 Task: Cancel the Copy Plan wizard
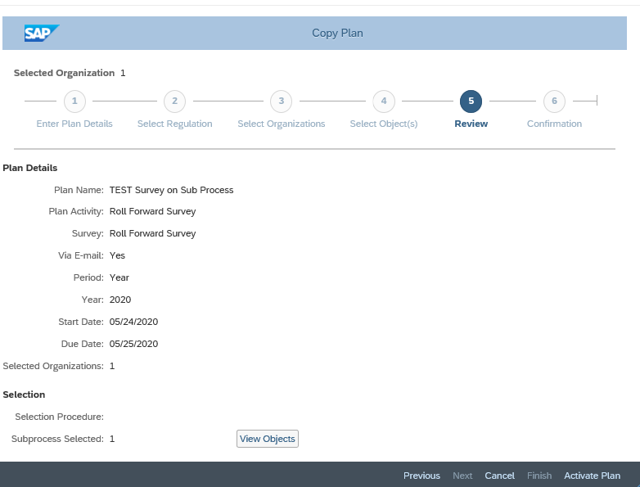point(499,476)
